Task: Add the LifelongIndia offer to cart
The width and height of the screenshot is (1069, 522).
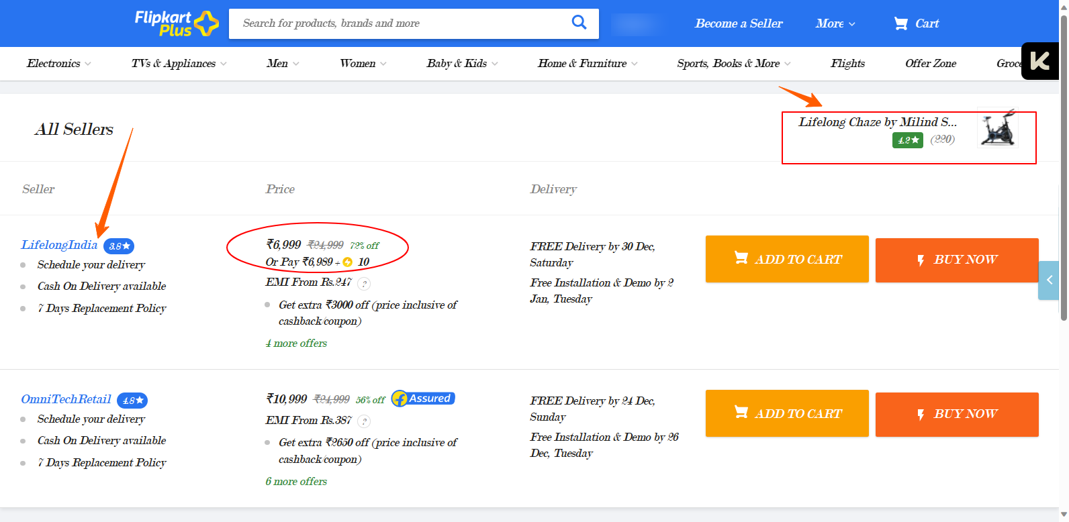Action: point(787,259)
